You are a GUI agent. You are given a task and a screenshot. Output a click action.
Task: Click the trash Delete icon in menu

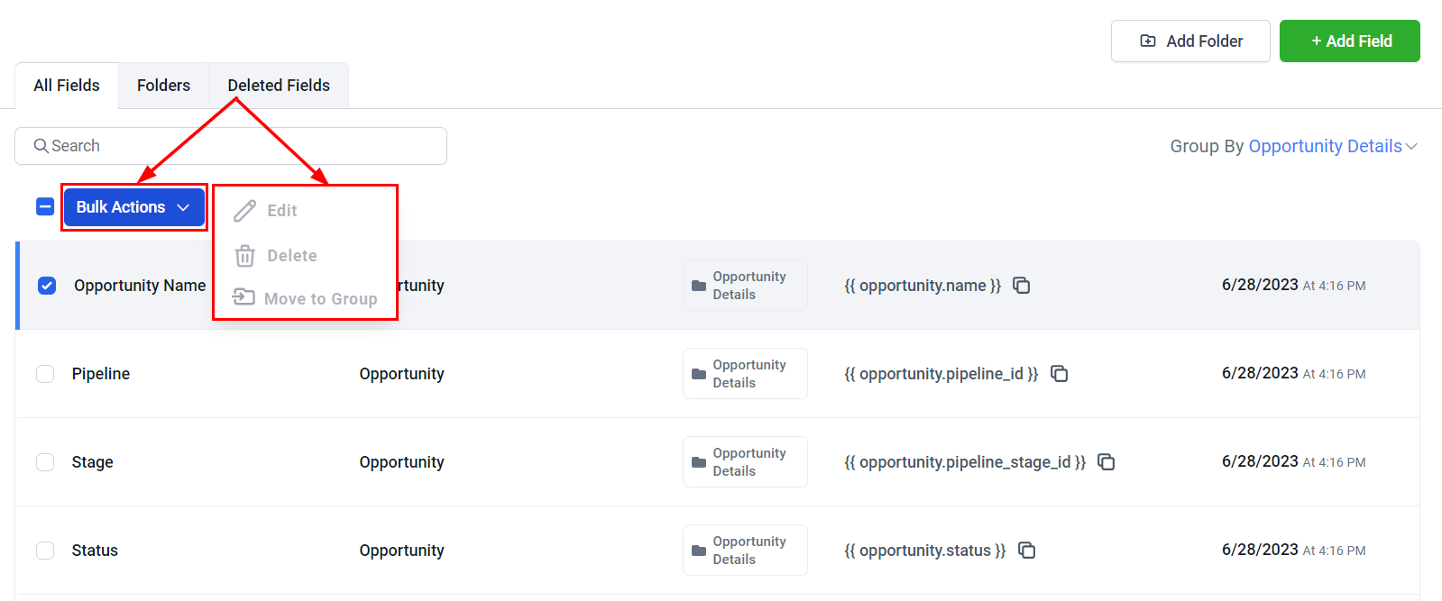pyautogui.click(x=244, y=256)
